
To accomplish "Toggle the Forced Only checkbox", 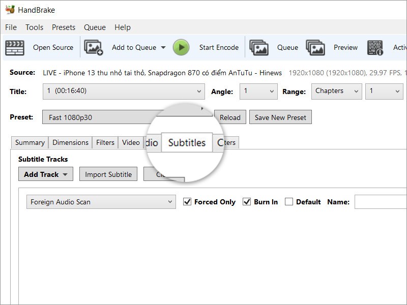I will click(x=187, y=201).
